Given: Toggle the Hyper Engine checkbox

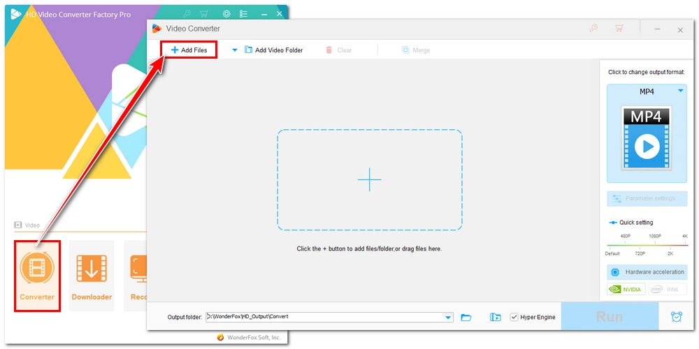Looking at the screenshot, I should tap(514, 317).
